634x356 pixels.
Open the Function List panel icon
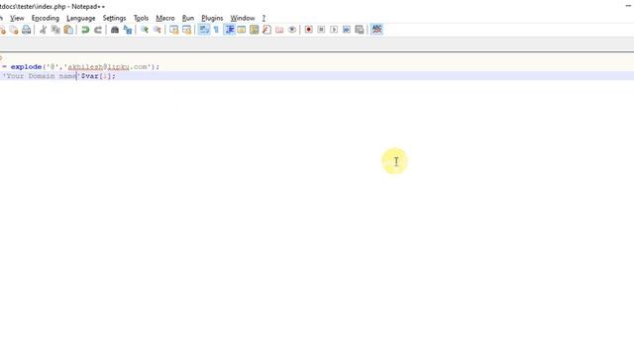[266, 30]
